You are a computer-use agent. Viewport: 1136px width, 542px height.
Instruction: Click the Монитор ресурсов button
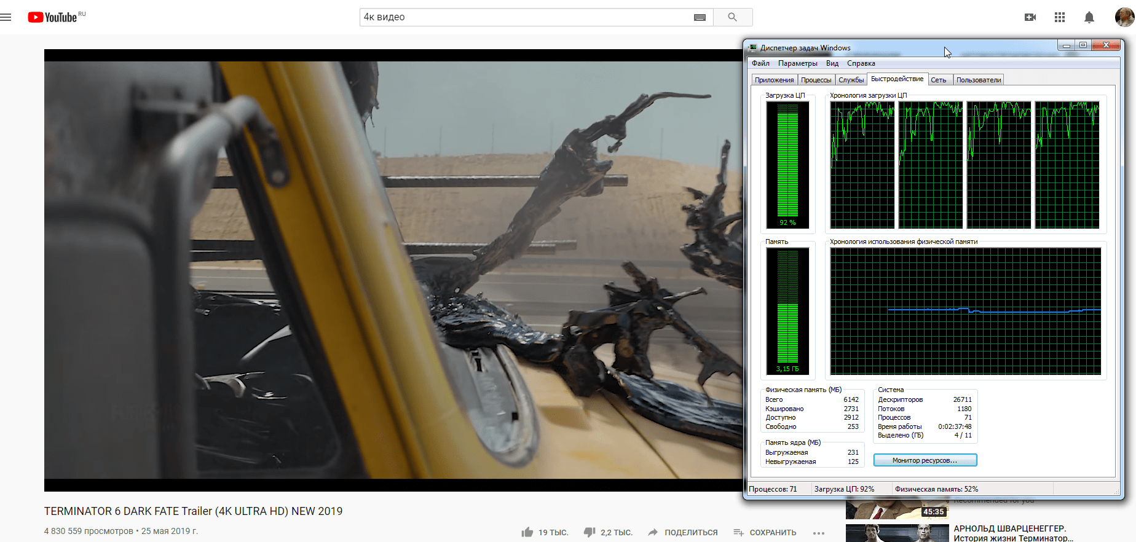pos(925,460)
